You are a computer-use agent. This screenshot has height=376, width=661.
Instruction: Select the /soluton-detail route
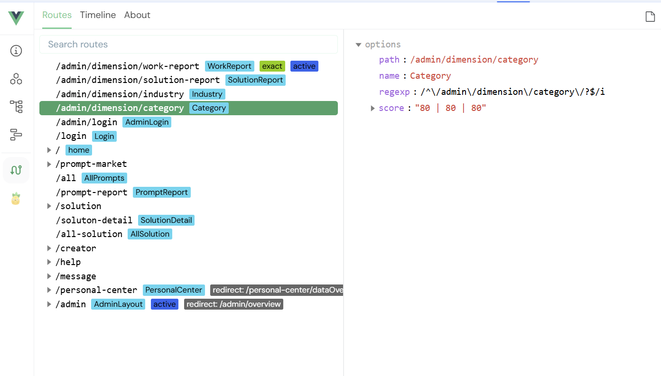pos(188,220)
